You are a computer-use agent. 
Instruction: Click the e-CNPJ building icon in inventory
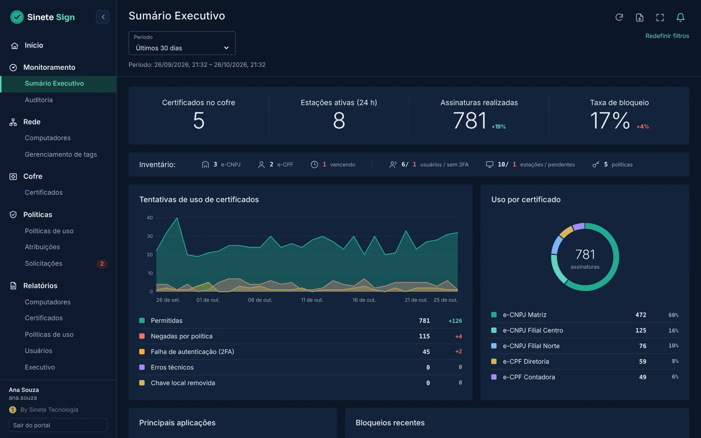click(205, 165)
